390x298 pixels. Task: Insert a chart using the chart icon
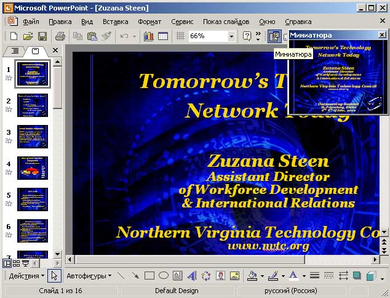(x=148, y=36)
